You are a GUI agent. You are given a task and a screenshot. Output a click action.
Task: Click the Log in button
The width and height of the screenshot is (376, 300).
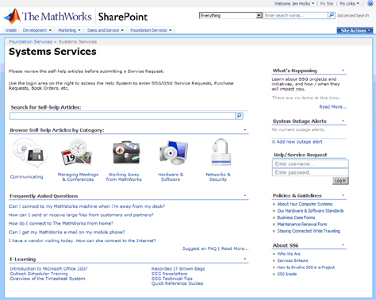point(340,181)
